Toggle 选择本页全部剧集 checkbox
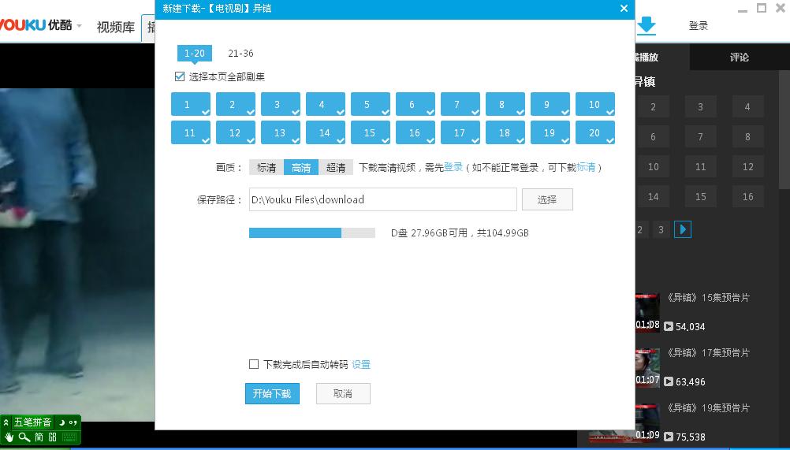The image size is (790, 450). (179, 76)
